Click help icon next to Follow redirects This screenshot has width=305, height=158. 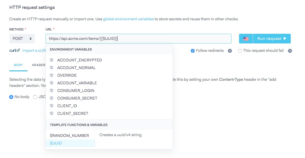230,51
